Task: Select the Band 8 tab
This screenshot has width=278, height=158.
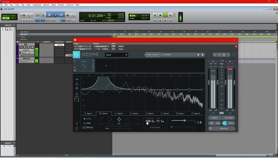Action: (x=196, y=114)
